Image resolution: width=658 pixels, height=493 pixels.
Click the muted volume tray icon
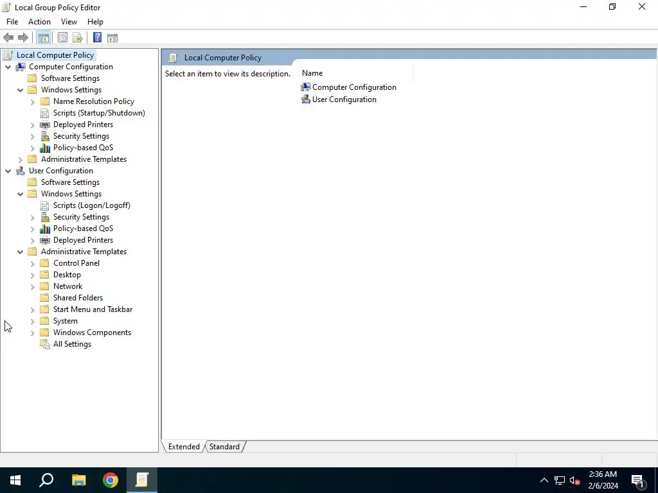pyautogui.click(x=574, y=480)
